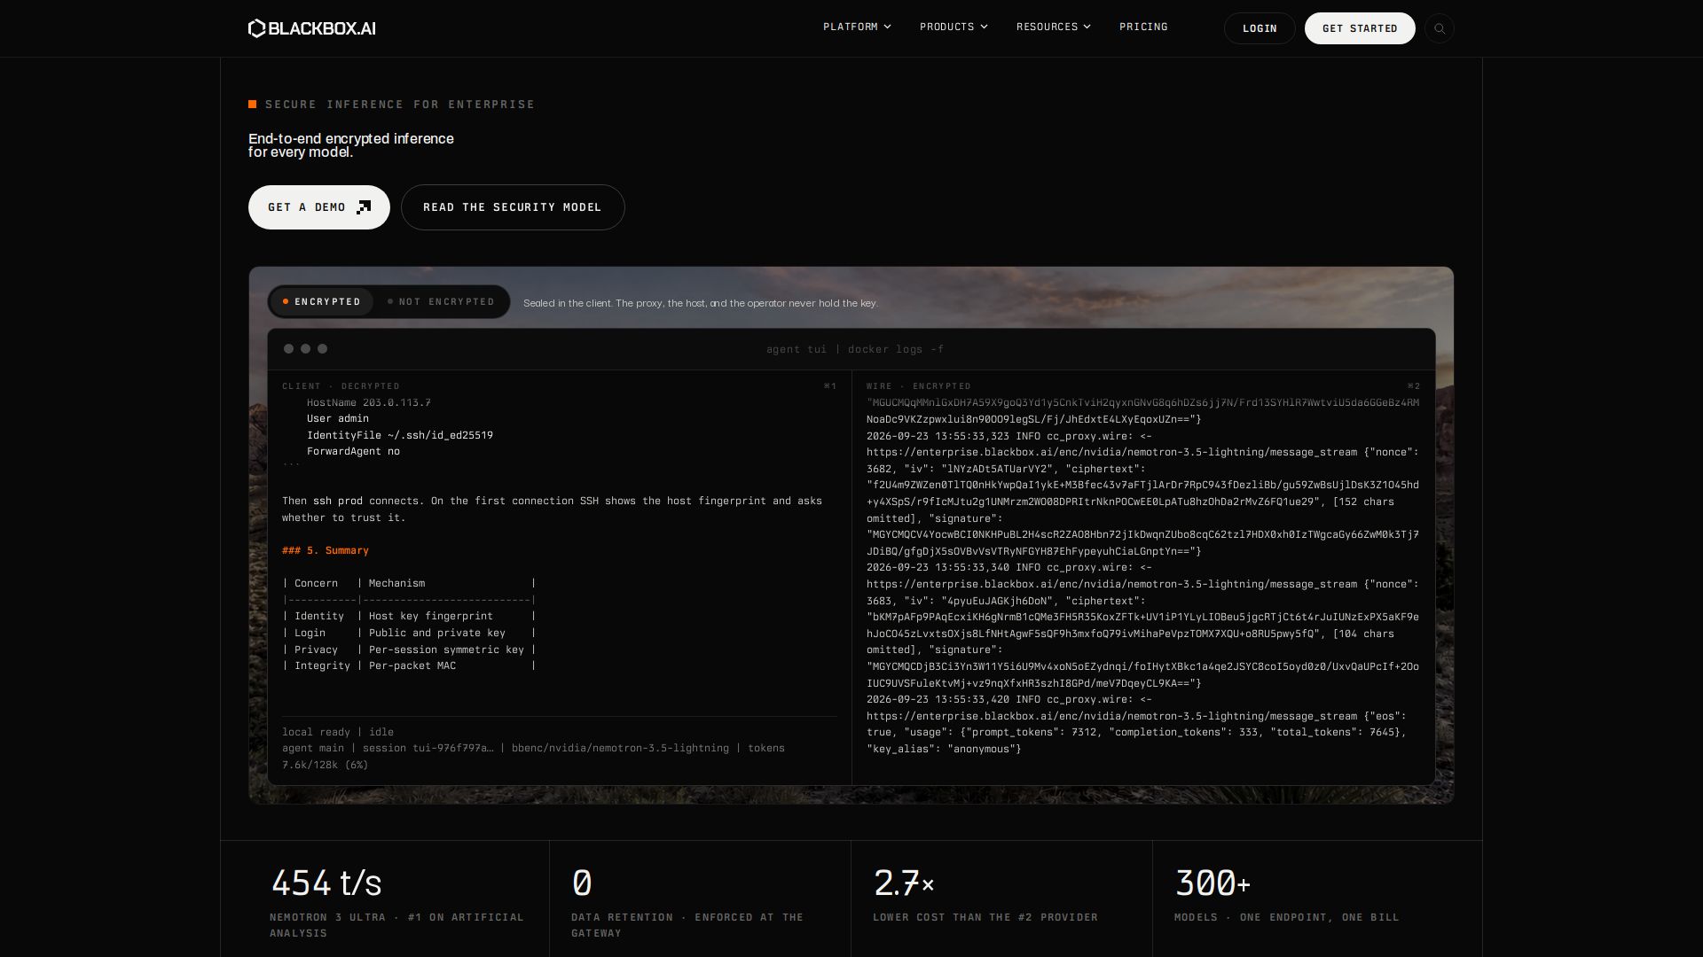Select the CLIENT · DECRYPTED pane header
Screen dimensions: 1703x957
[x=341, y=386]
